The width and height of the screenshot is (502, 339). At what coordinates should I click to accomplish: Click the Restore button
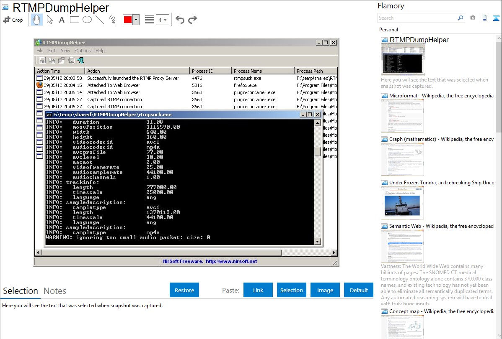pyautogui.click(x=184, y=290)
